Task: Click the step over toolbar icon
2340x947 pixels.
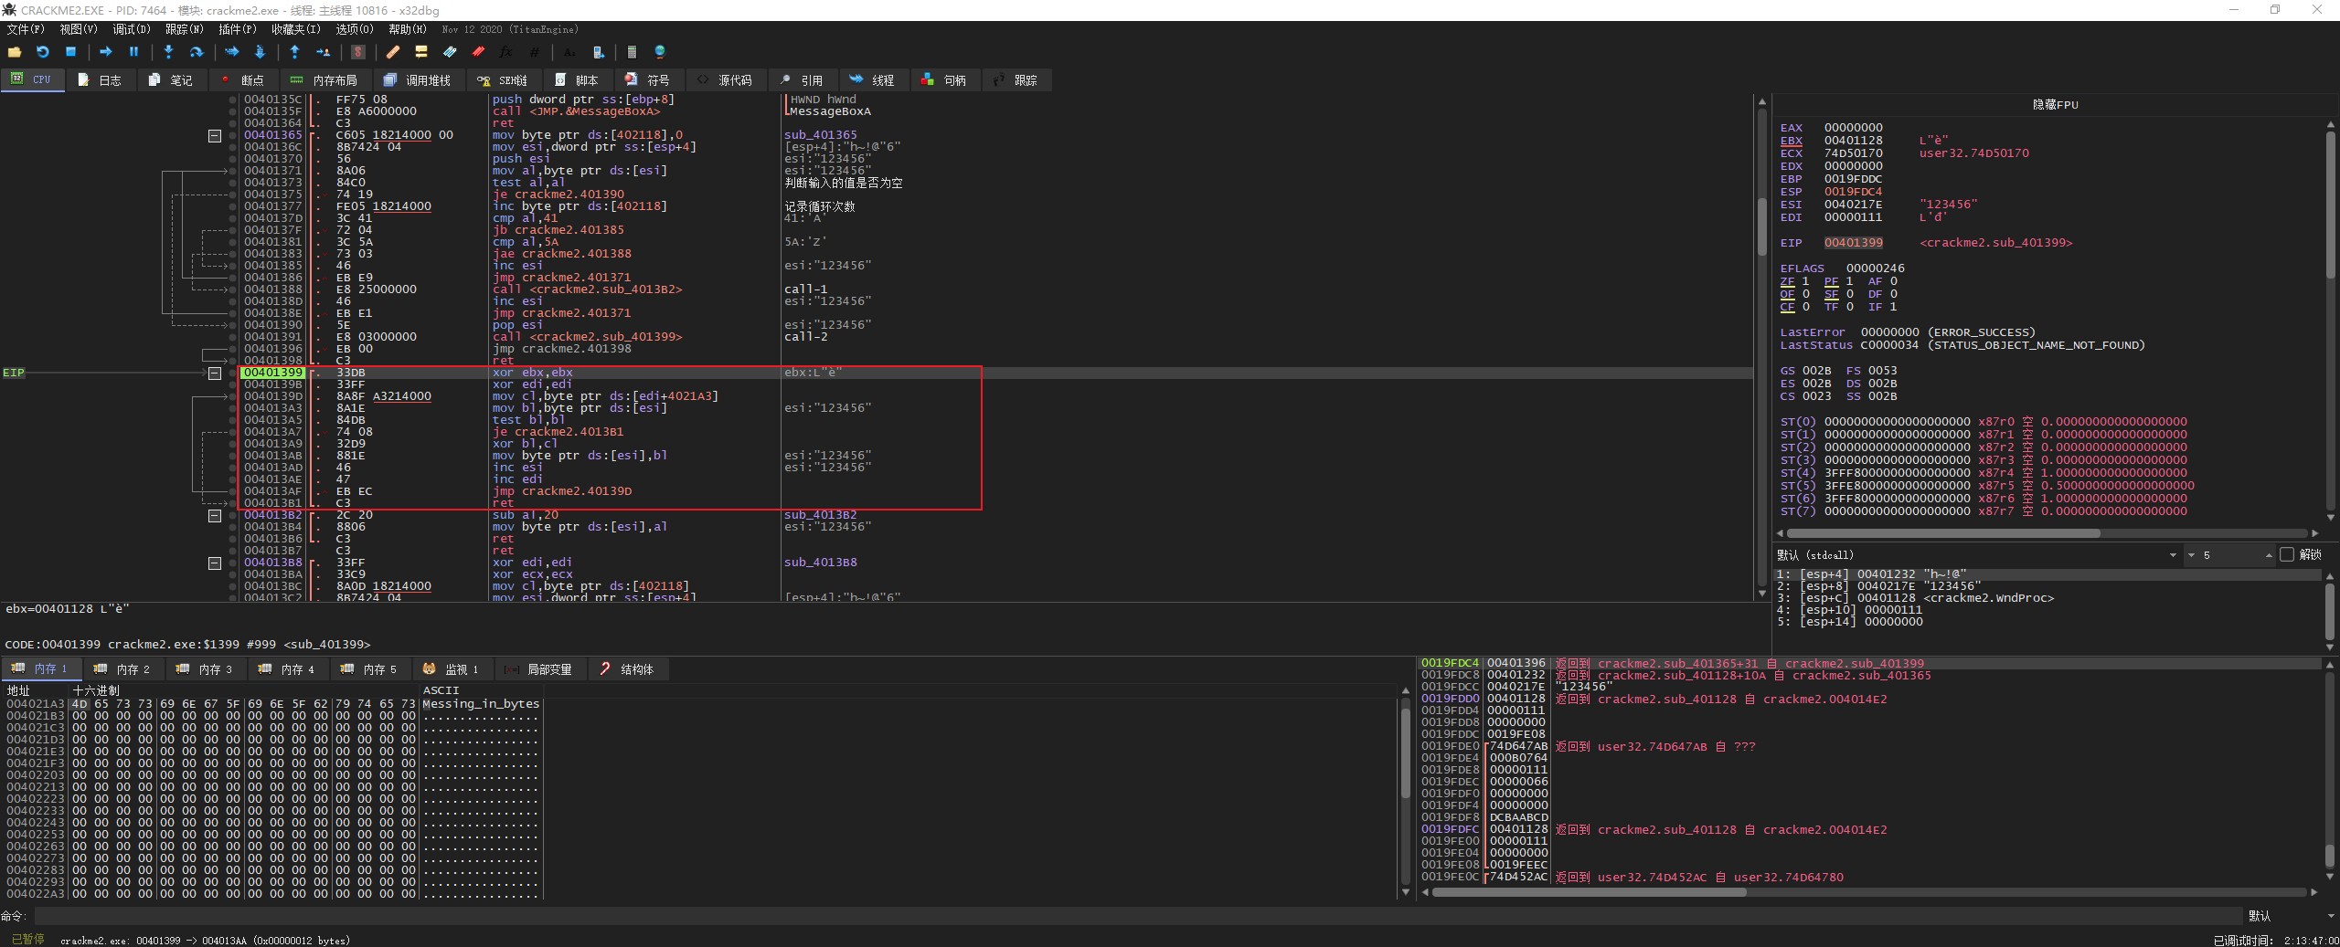Action: click(x=196, y=52)
